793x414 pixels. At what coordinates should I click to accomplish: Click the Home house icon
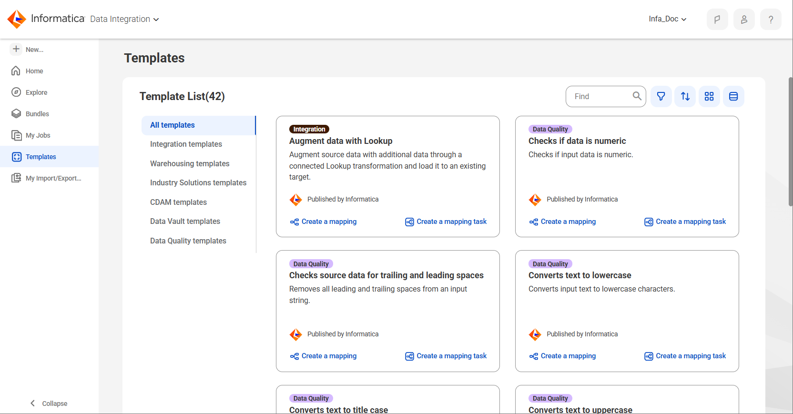16,71
